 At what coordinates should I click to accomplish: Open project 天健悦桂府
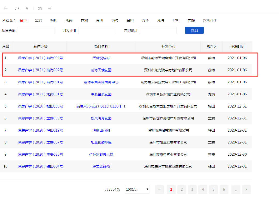point(101,58)
